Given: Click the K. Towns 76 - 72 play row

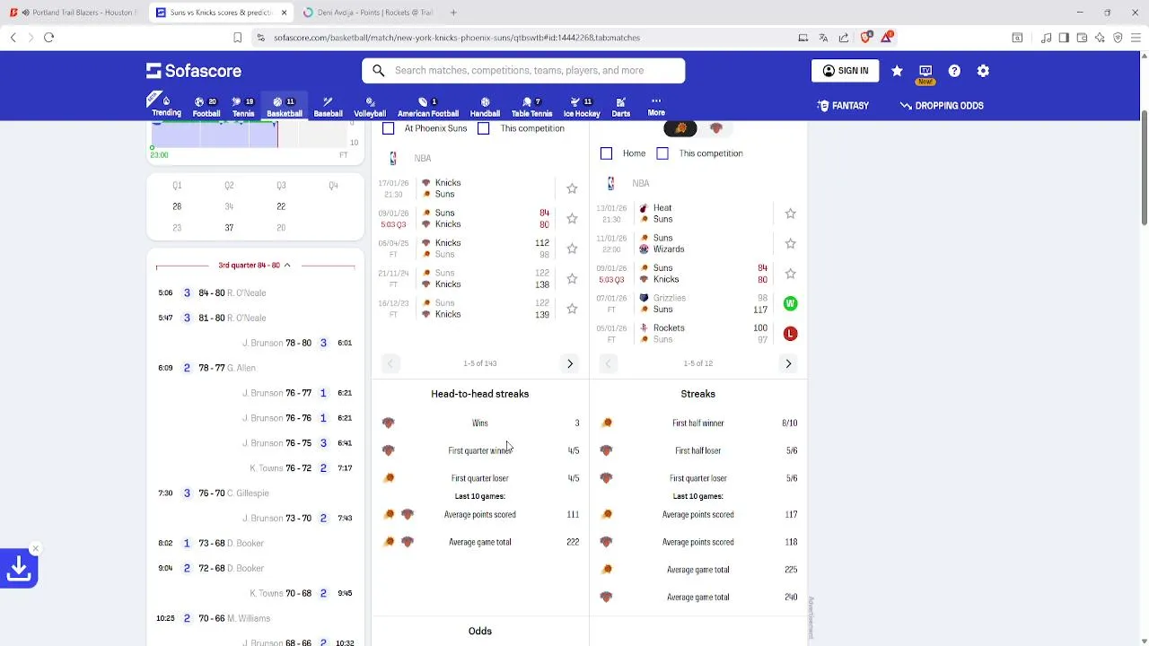Looking at the screenshot, I should point(255,468).
